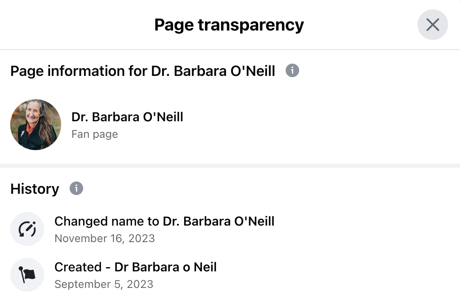The height and width of the screenshot is (307, 460).
Task: Click the November 16, 2023 date
Action: [x=105, y=238]
